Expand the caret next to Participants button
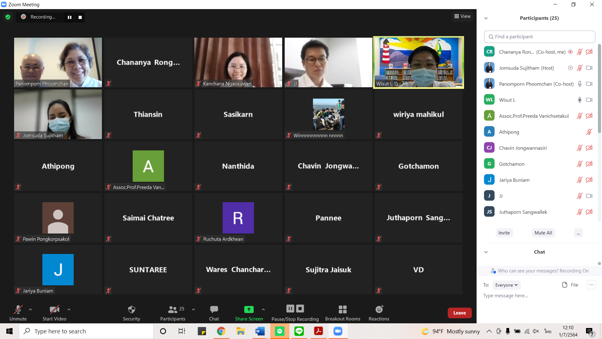The width and height of the screenshot is (602, 339). coord(193,309)
